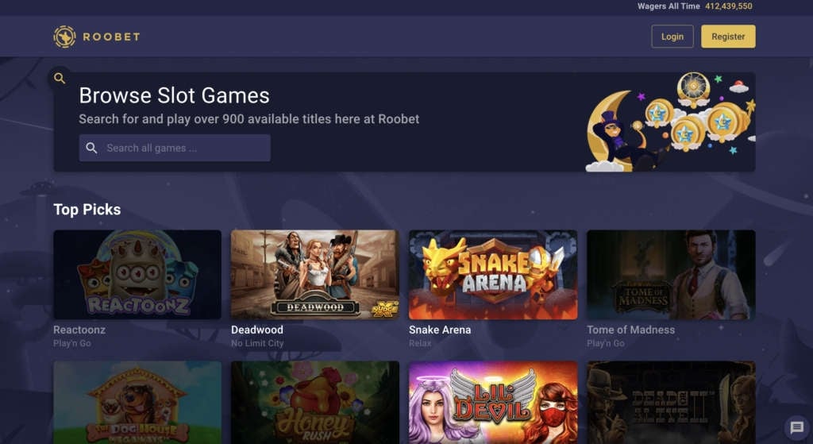The width and height of the screenshot is (813, 444).
Task: Click the Play'n Go label under Reactoonz
Action: point(72,343)
